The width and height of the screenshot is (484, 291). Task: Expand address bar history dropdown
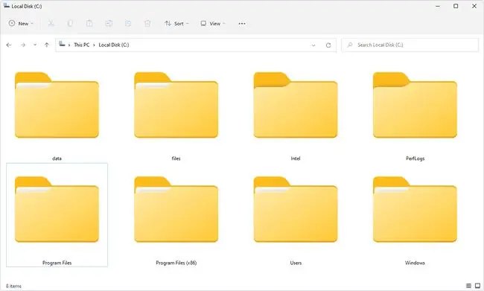tap(313, 45)
